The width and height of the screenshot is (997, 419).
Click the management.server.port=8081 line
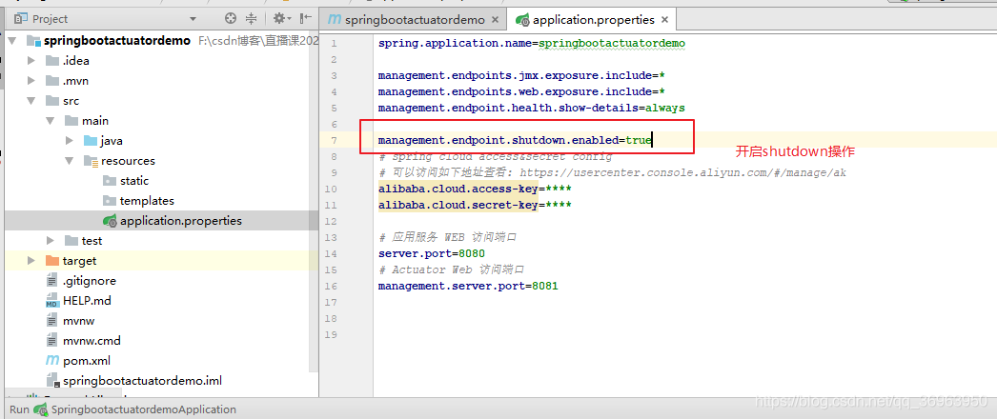point(468,286)
